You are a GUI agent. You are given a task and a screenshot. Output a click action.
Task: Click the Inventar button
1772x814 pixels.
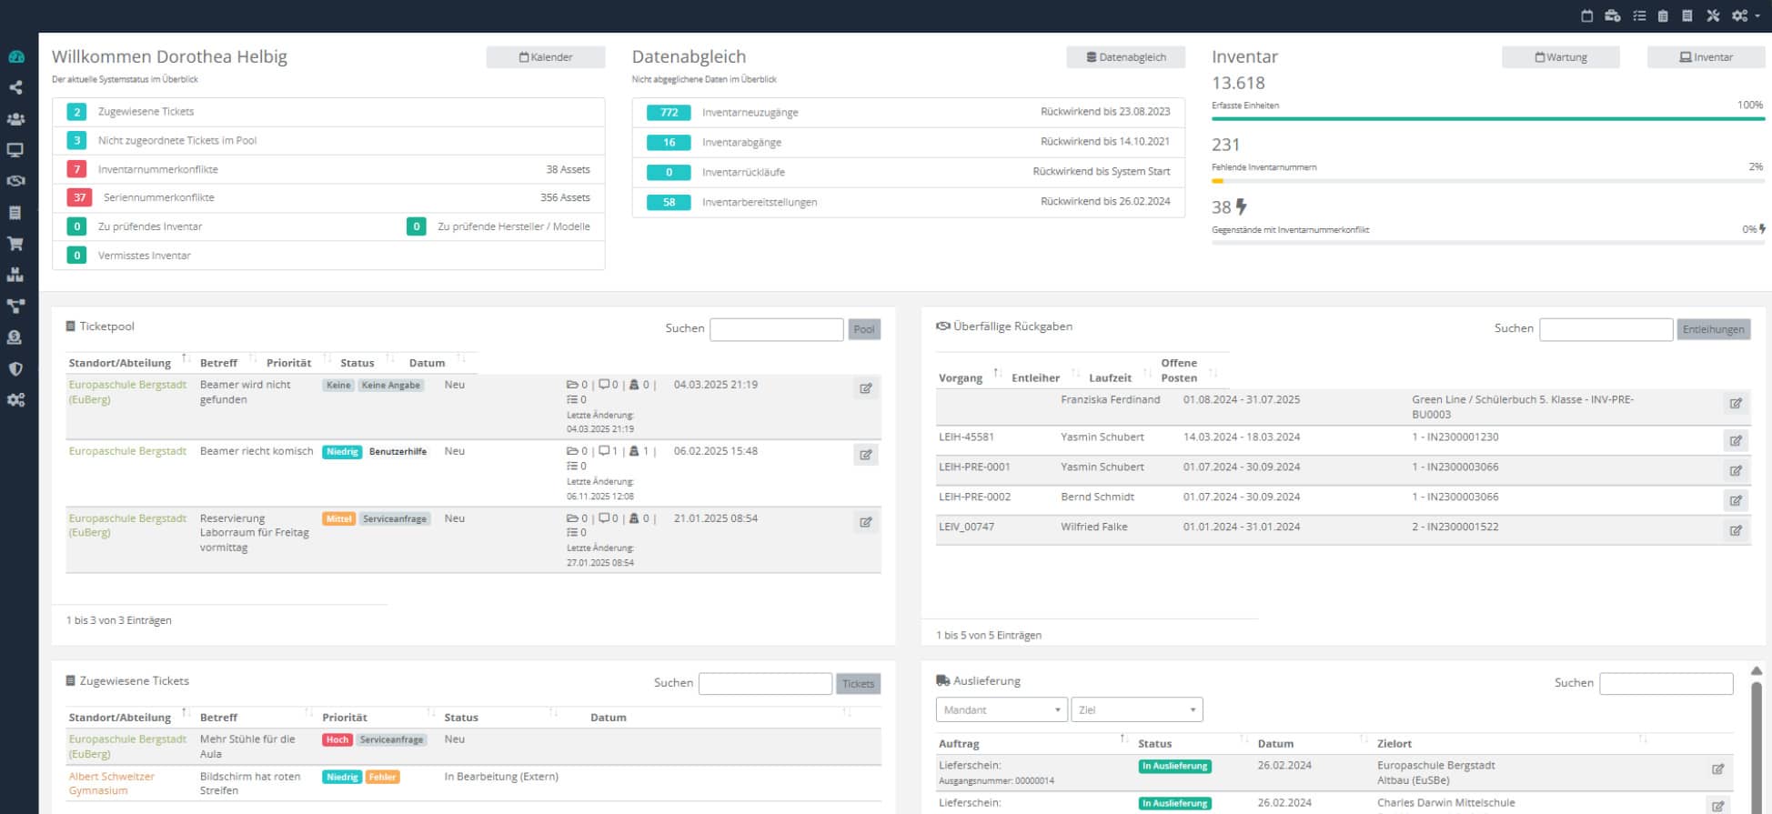(1706, 57)
